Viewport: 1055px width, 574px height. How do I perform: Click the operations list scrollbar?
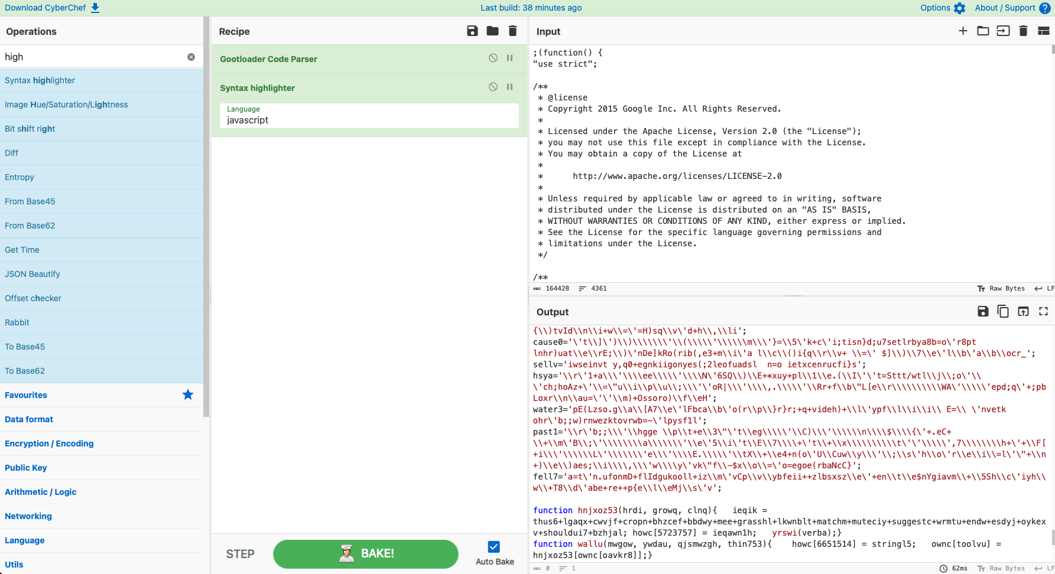click(x=206, y=217)
